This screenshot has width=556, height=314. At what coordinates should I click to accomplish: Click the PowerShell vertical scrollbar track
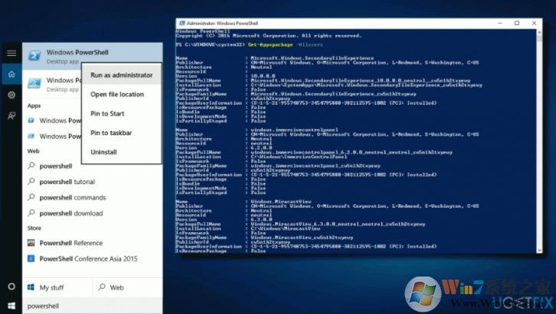[539, 141]
